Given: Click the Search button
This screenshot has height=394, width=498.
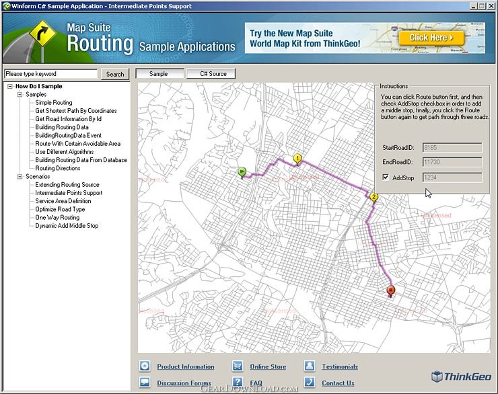Looking at the screenshot, I should [x=115, y=74].
